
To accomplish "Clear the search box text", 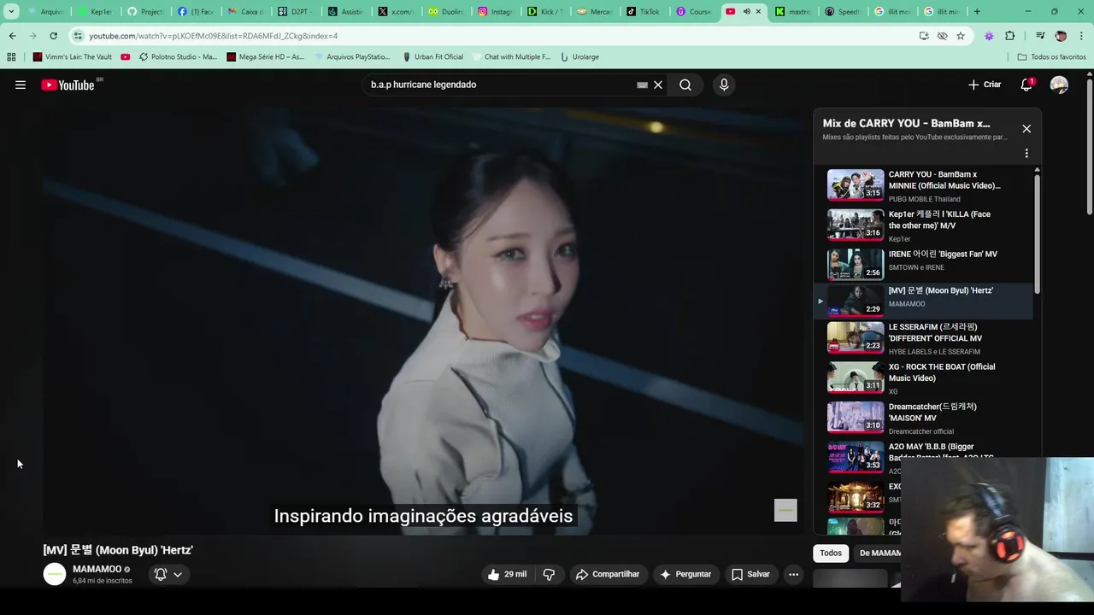I will coord(658,85).
